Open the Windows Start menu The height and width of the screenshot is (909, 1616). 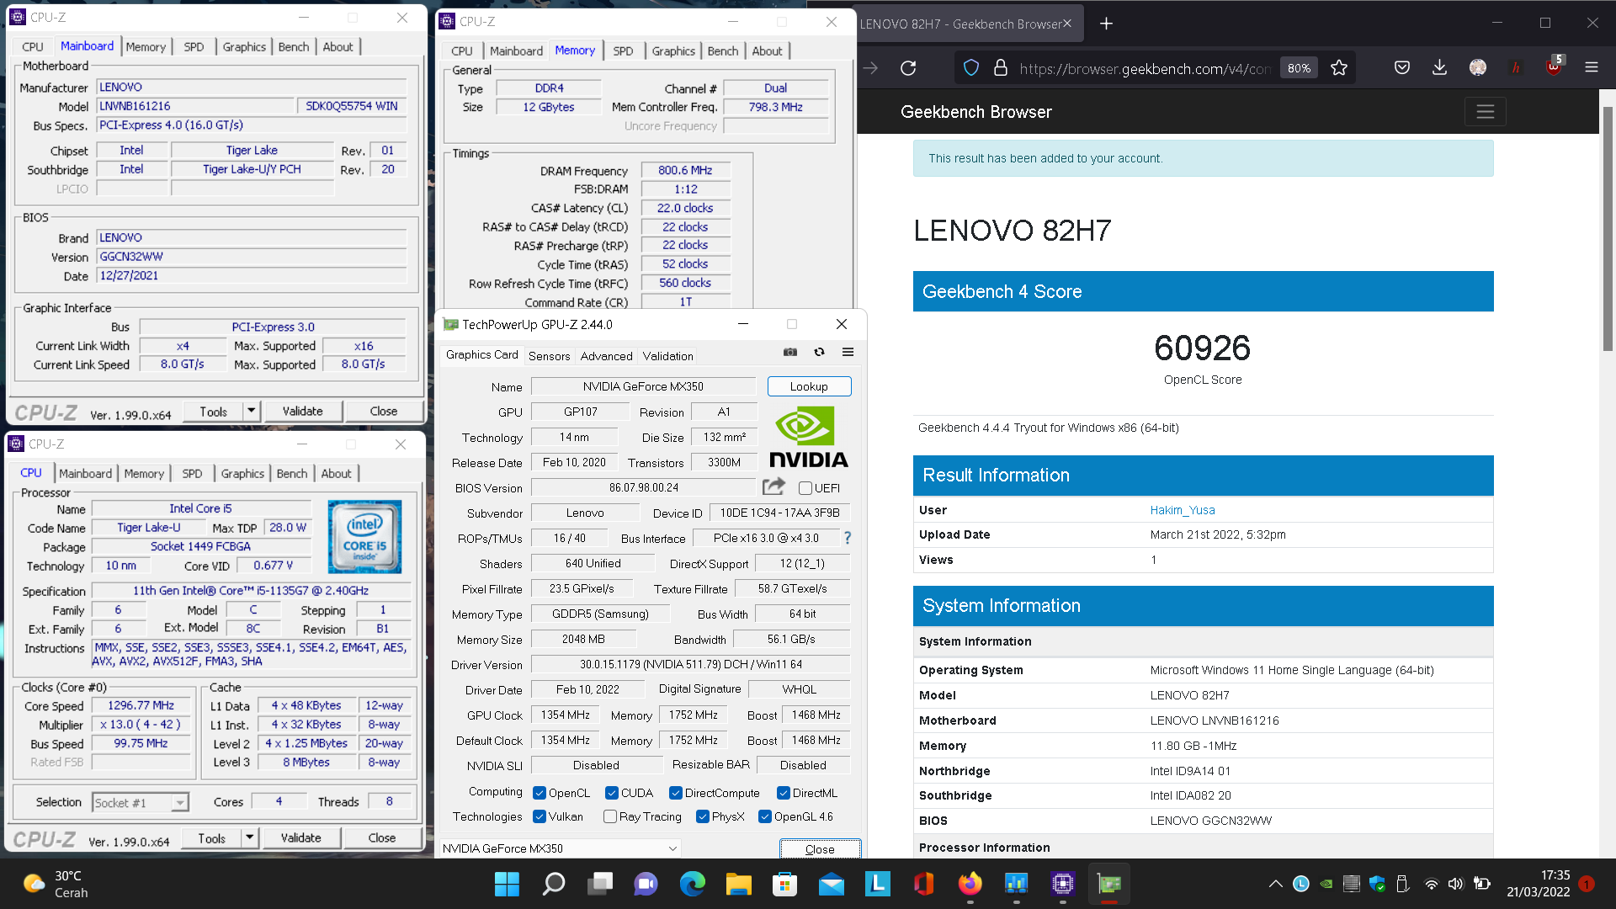(507, 884)
